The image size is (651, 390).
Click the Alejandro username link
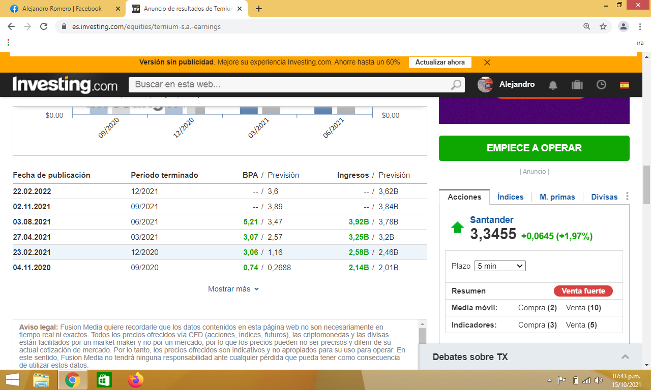click(517, 84)
